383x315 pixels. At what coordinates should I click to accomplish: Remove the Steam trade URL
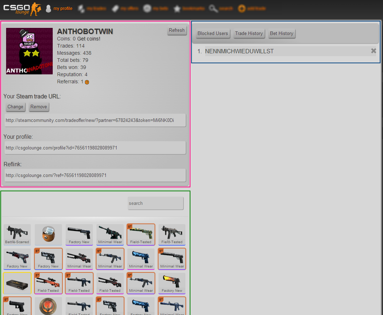[39, 107]
